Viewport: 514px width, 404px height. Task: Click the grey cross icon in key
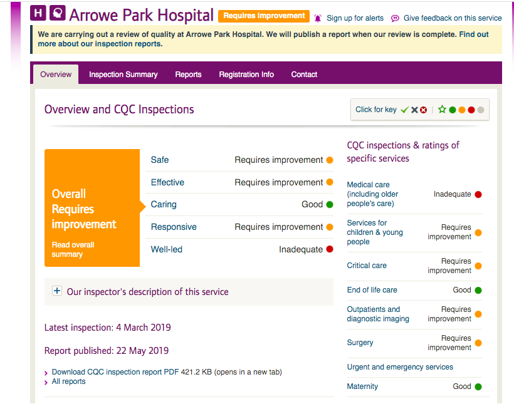415,110
